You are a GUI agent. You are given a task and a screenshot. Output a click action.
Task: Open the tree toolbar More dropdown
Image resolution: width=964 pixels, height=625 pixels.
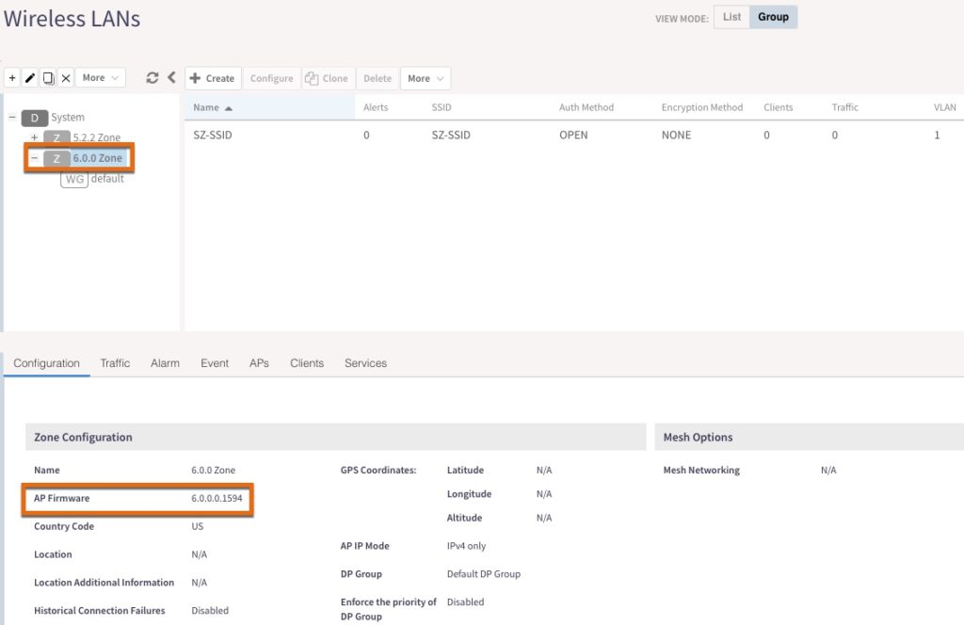click(100, 78)
